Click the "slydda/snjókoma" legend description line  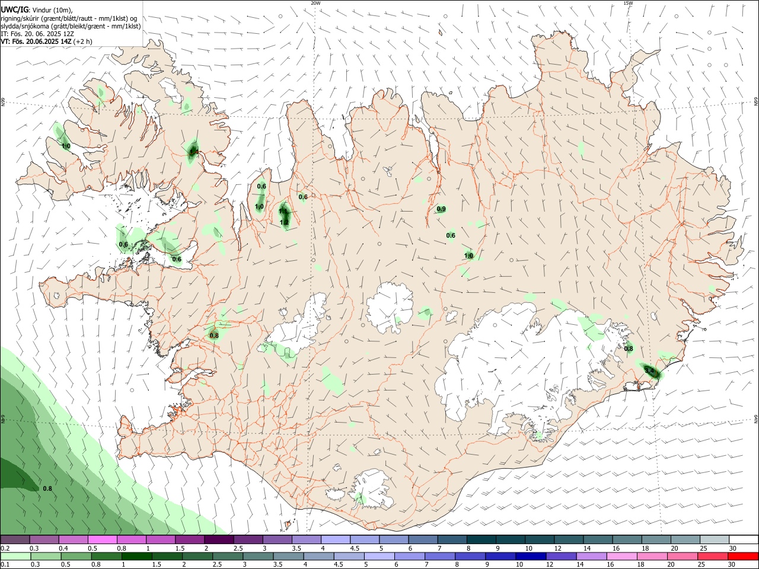coord(71,25)
